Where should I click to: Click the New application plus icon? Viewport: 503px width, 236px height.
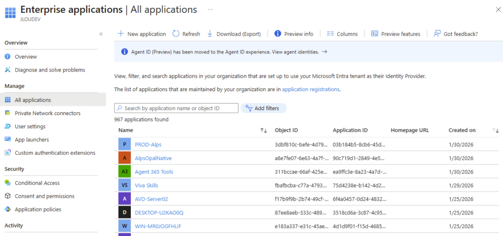click(x=121, y=34)
